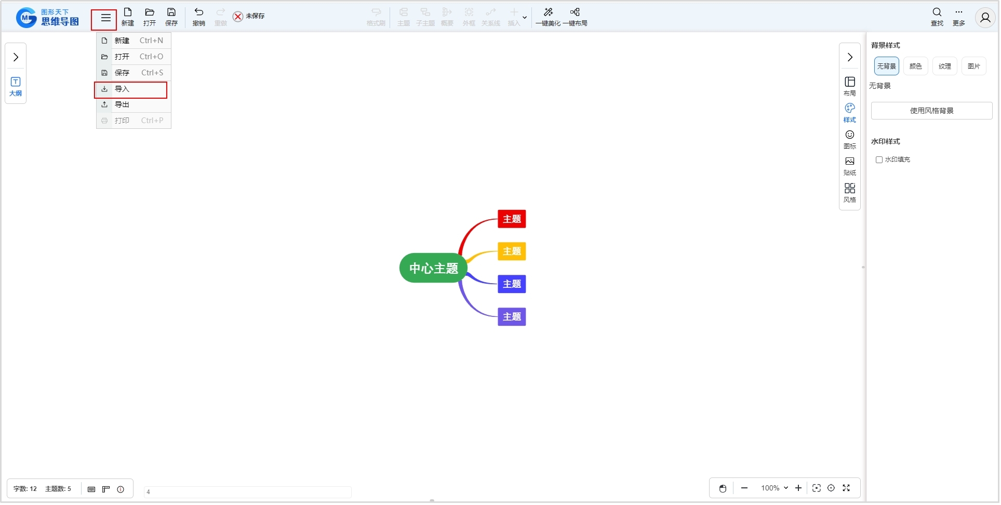Add a 主题 topic from the toolbar
Image resolution: width=1001 pixels, height=505 pixels.
(404, 17)
